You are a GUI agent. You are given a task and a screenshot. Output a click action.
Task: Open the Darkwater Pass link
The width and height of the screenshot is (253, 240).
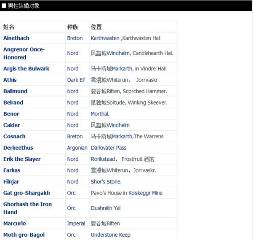tap(109, 148)
